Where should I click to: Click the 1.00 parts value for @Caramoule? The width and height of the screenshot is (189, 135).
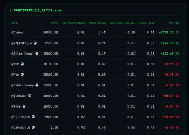[54, 128]
